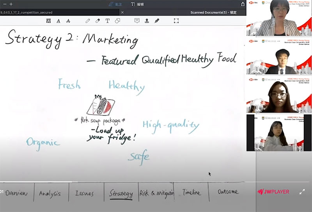Go to the Risk & Mitigation section
The width and height of the screenshot is (312, 212).
point(157,193)
